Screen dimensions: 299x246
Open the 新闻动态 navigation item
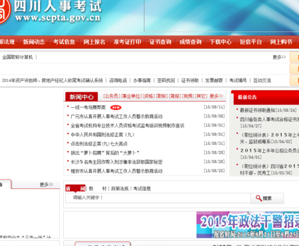pos(34,42)
